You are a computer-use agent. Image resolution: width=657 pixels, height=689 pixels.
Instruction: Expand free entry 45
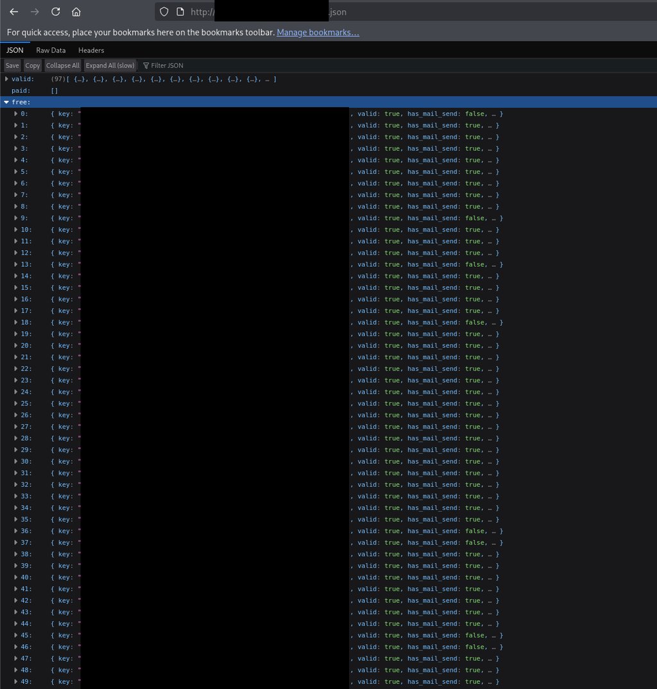coord(16,635)
